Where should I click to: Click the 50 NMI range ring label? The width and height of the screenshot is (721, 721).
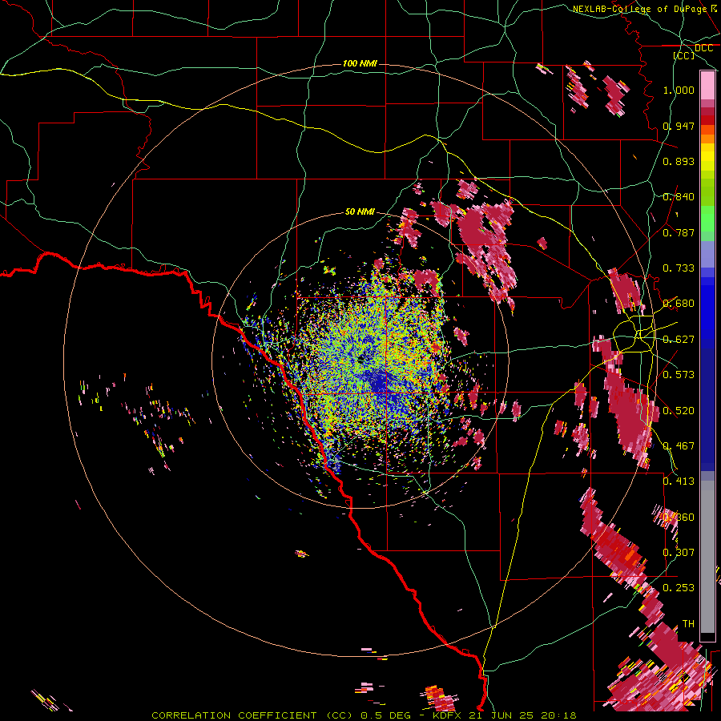tap(360, 211)
